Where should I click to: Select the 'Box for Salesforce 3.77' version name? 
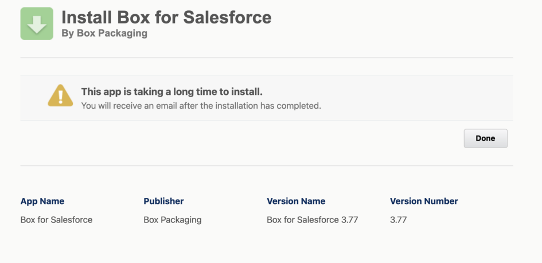pyautogui.click(x=313, y=220)
